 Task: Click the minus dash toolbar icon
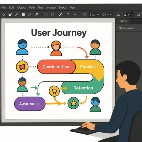click(x=75, y=14)
